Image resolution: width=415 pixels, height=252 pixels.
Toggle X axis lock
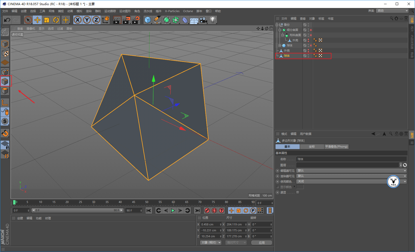[78, 20]
